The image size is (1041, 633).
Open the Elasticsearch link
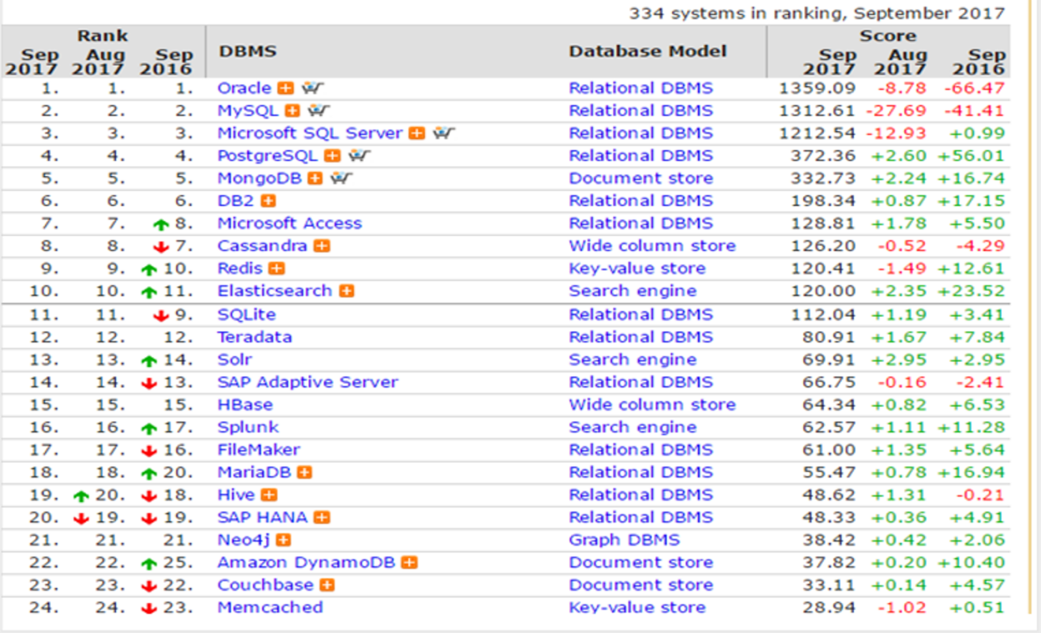[x=275, y=290]
